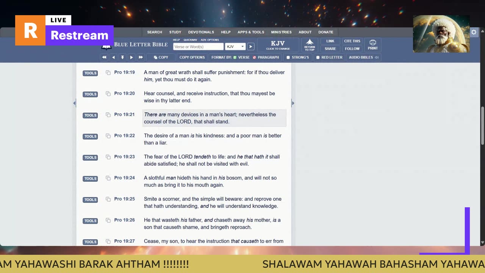Go to next book double-arrow button
485x273 pixels.
point(141,57)
